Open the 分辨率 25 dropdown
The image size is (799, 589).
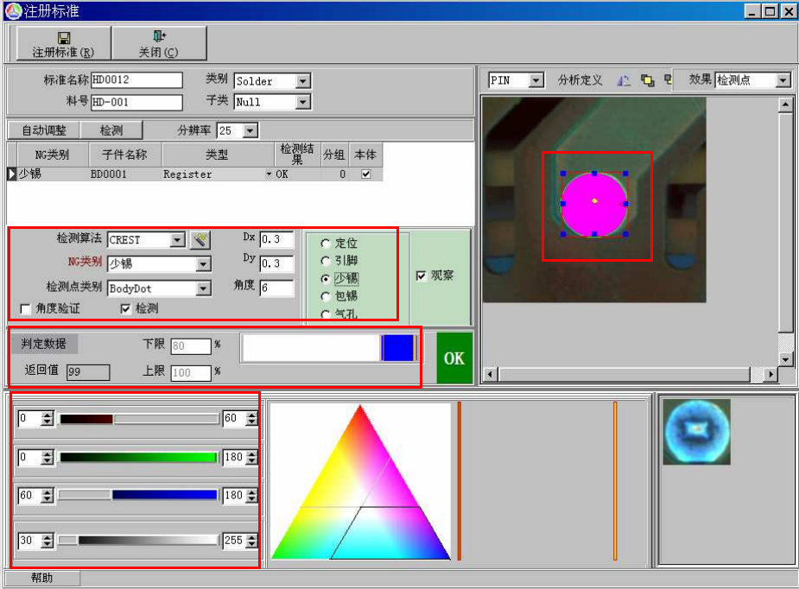coord(250,130)
